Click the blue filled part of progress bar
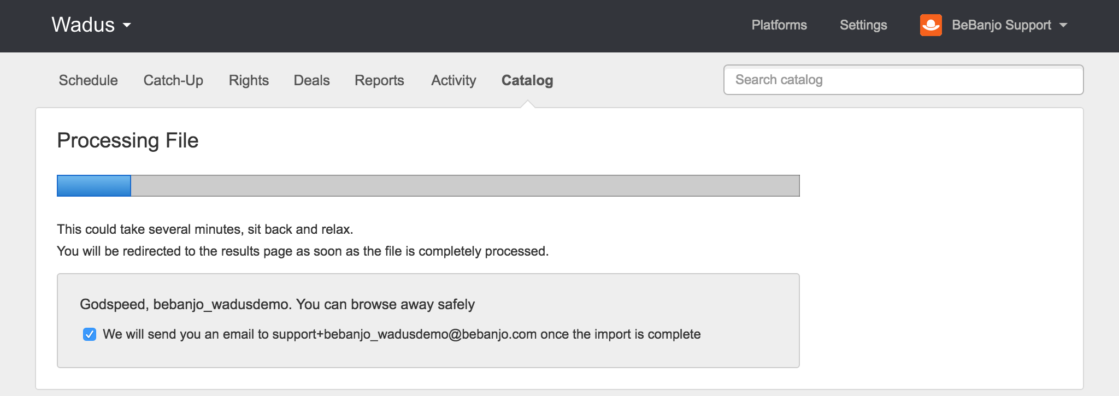 coord(94,186)
